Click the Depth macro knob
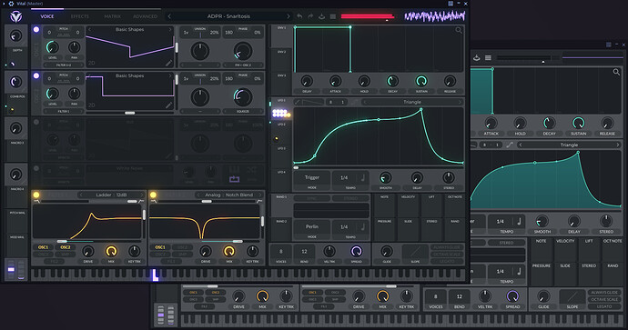 point(16,36)
